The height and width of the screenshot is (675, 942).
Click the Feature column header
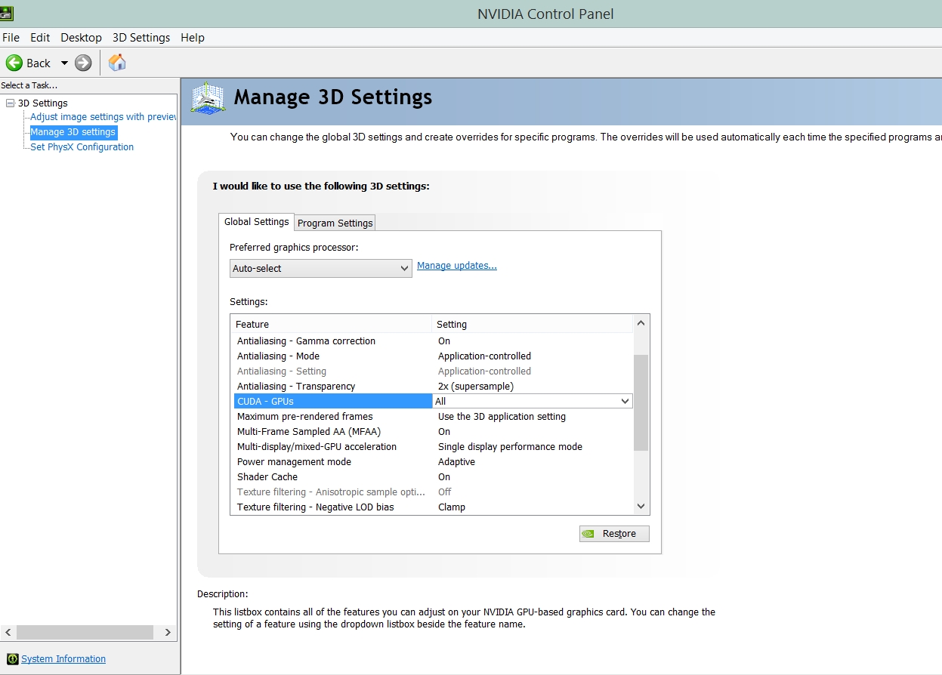331,324
